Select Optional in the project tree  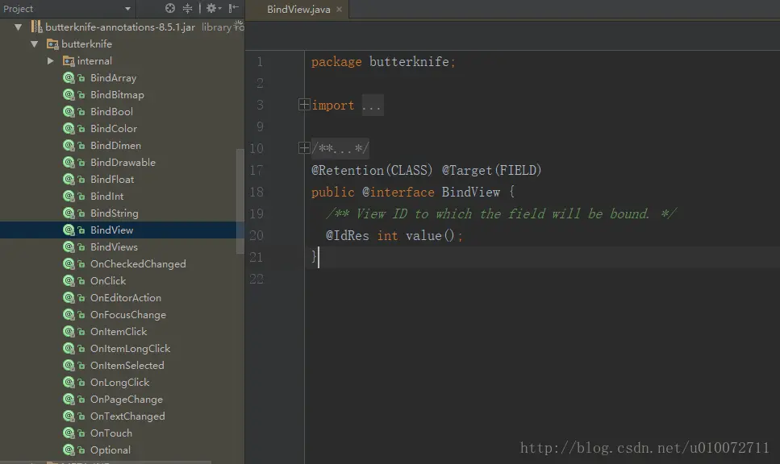[x=111, y=449]
